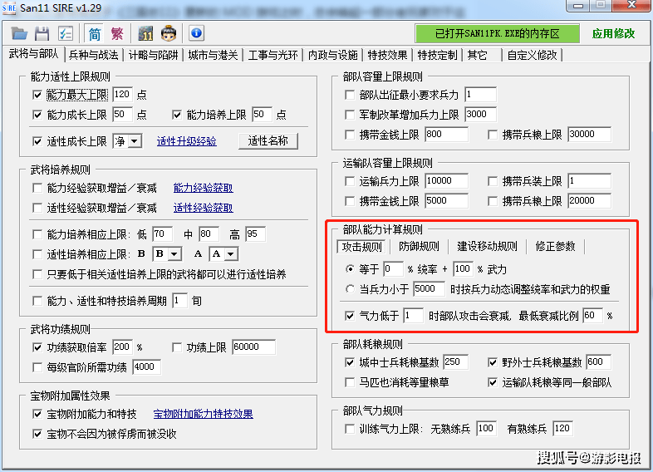Switch to 特技效果 tab

(387, 55)
